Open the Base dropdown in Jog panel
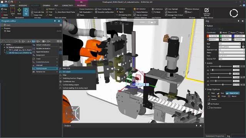The image size is (246, 138). (229, 44)
